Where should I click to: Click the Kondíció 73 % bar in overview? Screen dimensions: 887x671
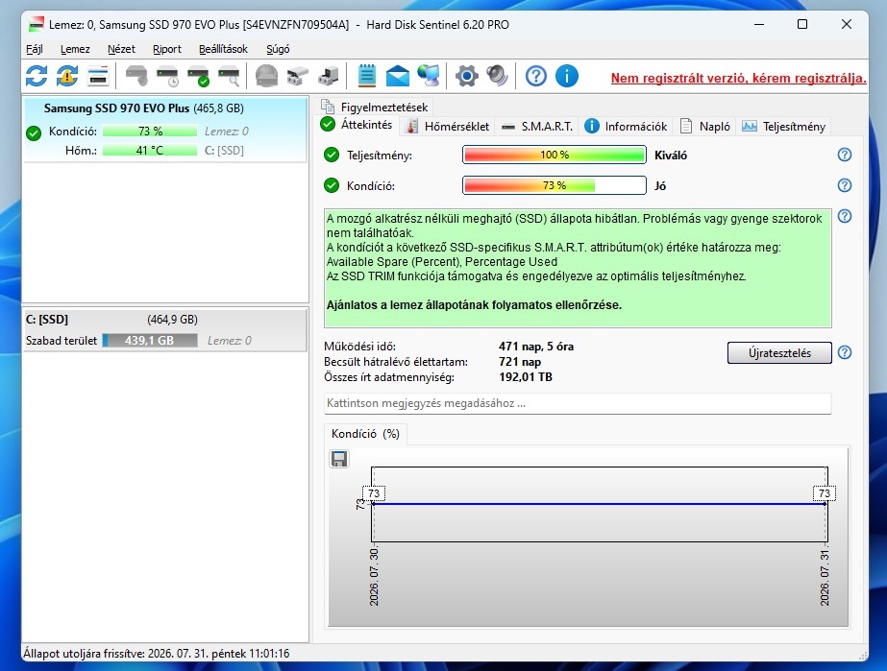554,185
